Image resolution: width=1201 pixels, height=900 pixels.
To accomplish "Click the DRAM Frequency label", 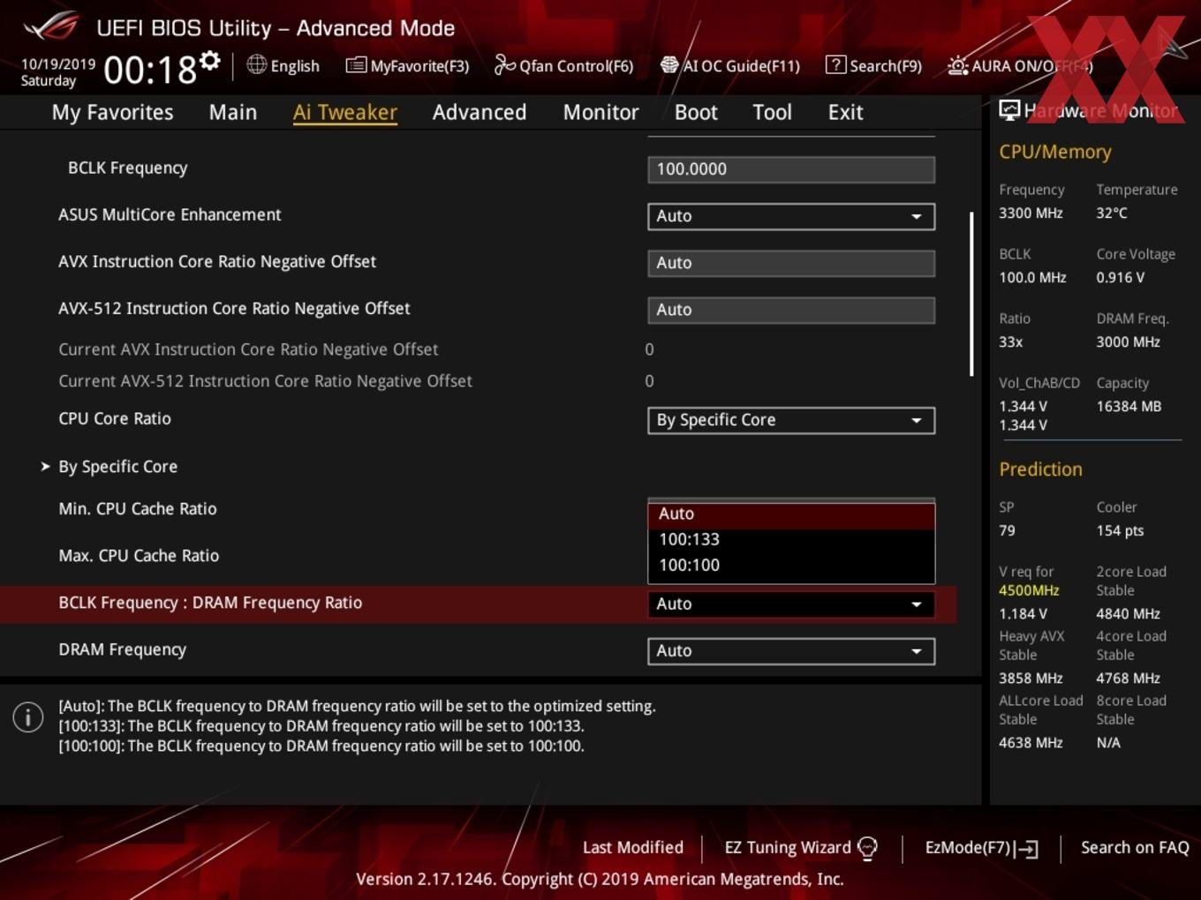I will (x=123, y=650).
